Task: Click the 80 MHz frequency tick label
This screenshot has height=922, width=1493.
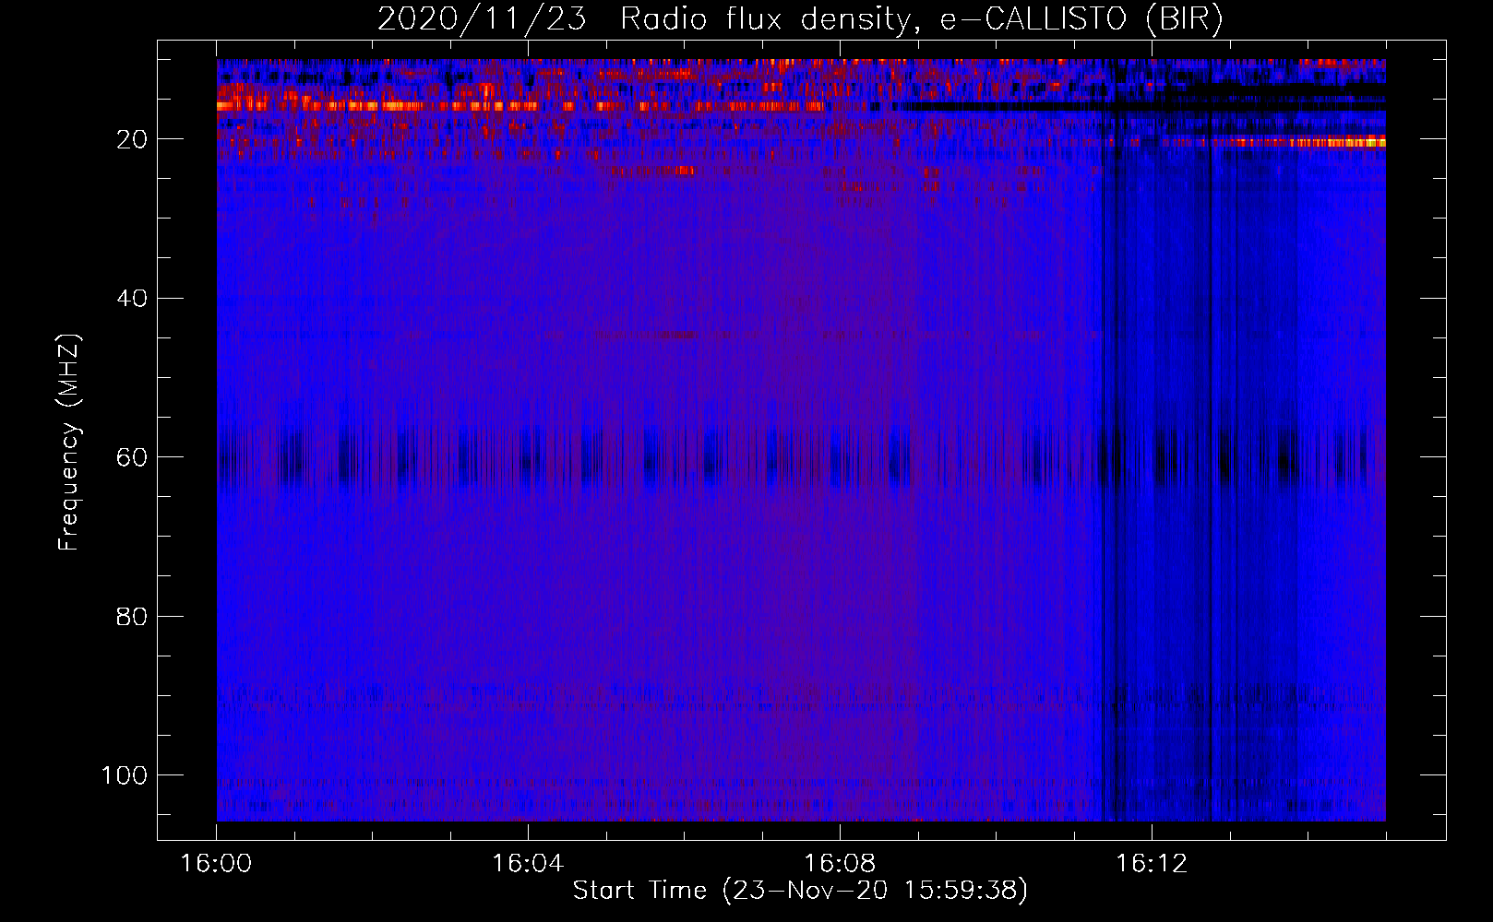Action: click(132, 616)
